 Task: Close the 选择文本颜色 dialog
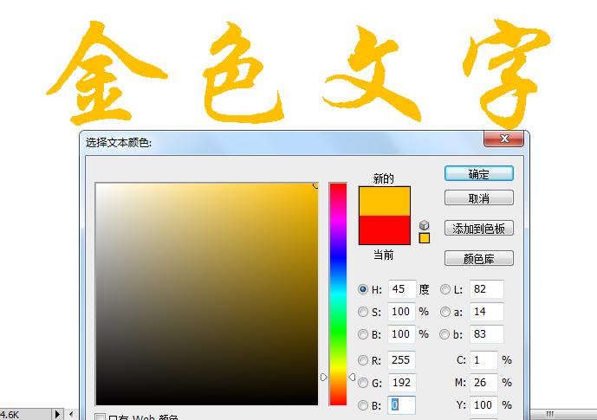pyautogui.click(x=504, y=139)
